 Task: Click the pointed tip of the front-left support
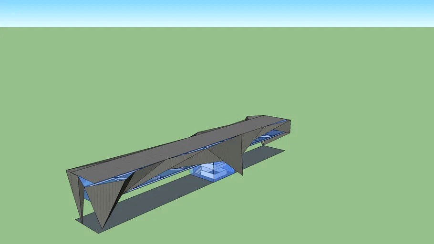pyautogui.click(x=103, y=227)
